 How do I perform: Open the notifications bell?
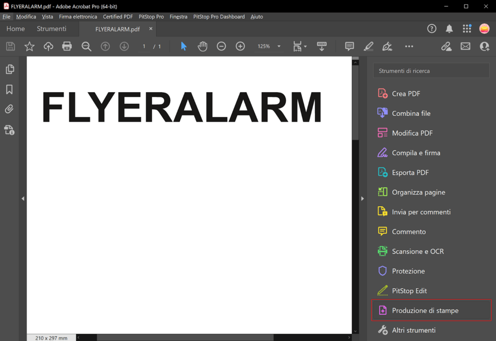449,29
